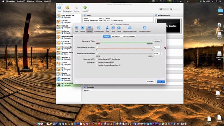This screenshot has height=126, width=224.
Task: Open the Window menu
Action: pos(39,1)
